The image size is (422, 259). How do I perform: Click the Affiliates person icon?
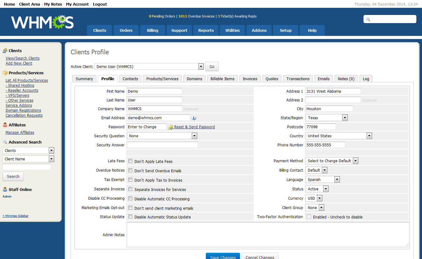coord(5,125)
